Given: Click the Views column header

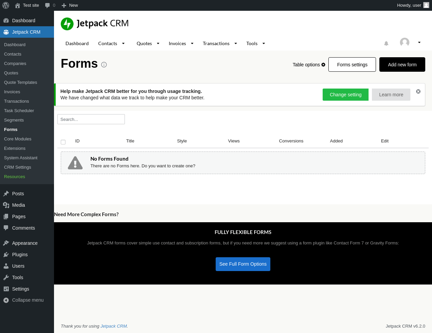Looking at the screenshot, I should click(x=234, y=141).
